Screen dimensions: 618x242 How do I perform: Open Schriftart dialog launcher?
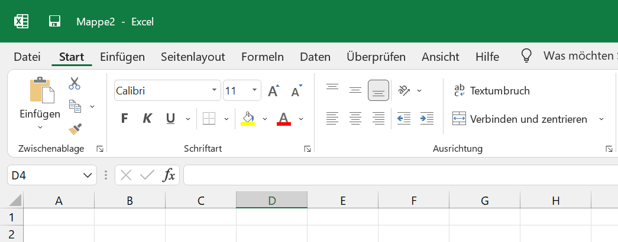pyautogui.click(x=308, y=149)
